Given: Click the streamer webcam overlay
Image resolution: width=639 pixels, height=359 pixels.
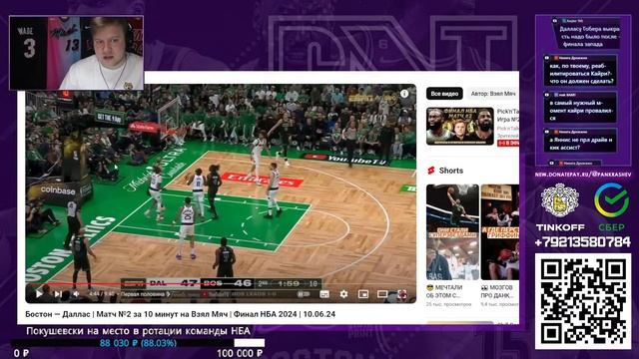Looking at the screenshot, I should pyautogui.click(x=76, y=53).
